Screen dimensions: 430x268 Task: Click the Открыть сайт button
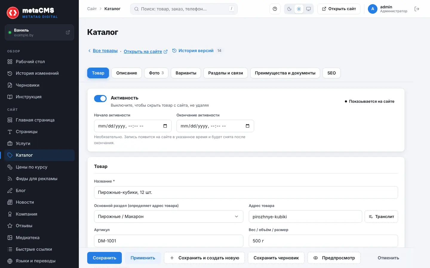coord(339,9)
